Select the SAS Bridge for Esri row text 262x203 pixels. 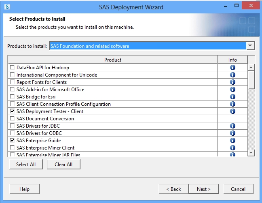[36, 97]
